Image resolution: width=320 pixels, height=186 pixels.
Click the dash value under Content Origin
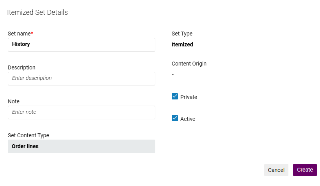[173, 74]
